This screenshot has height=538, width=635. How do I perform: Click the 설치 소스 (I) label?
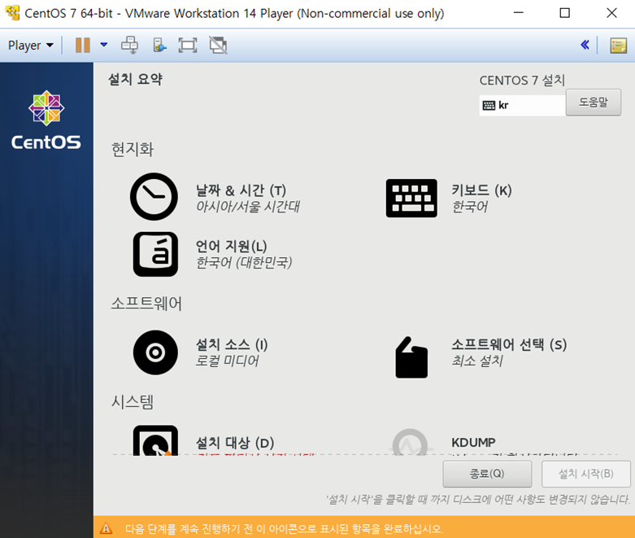(232, 344)
